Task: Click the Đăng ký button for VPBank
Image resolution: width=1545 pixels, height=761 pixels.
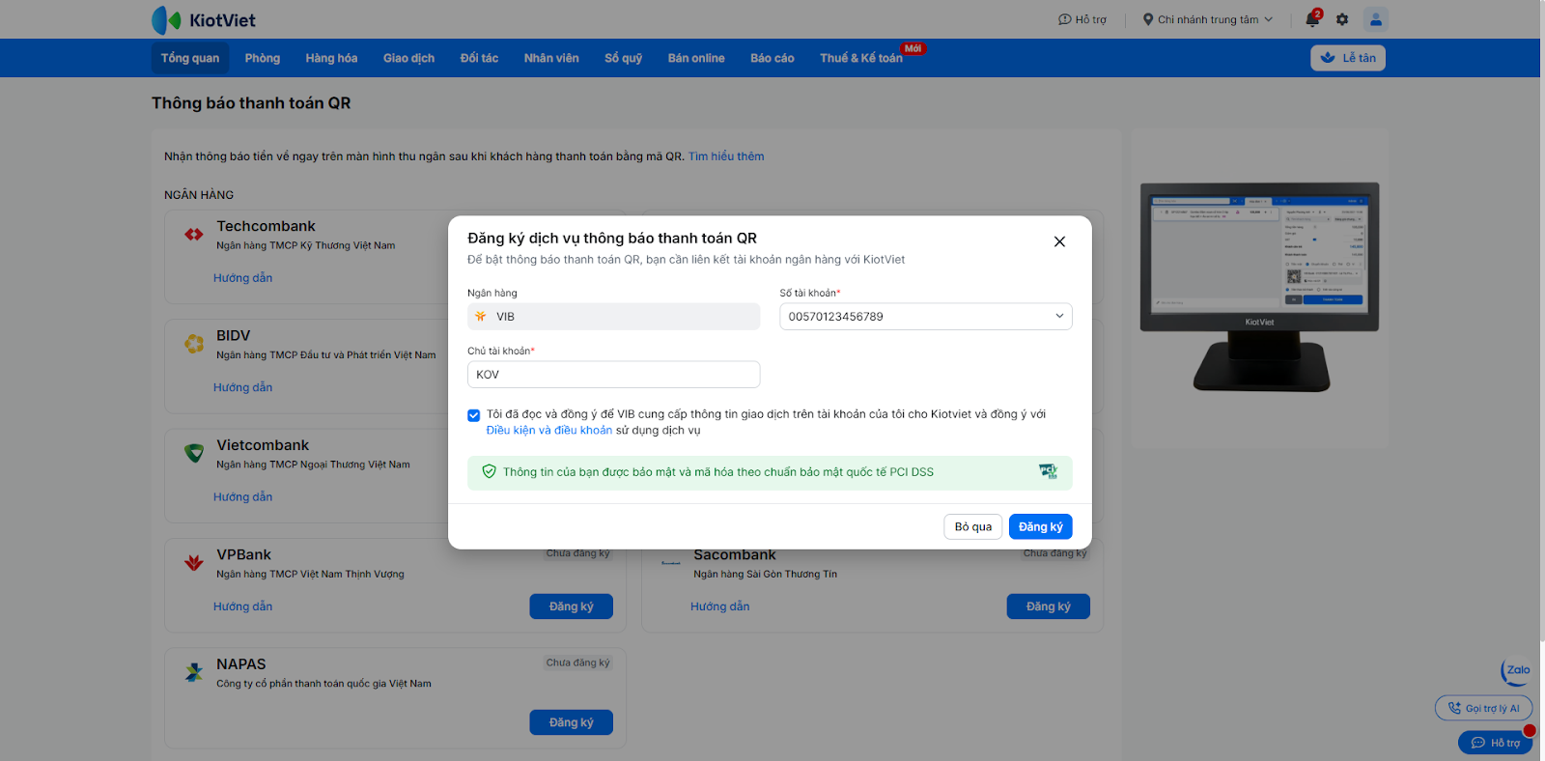Action: coord(571,606)
